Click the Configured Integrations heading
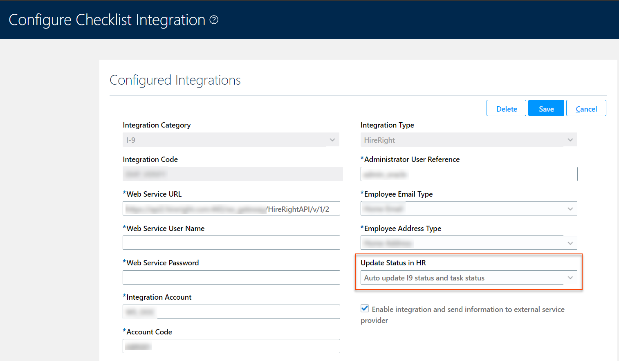This screenshot has width=619, height=361. [175, 80]
